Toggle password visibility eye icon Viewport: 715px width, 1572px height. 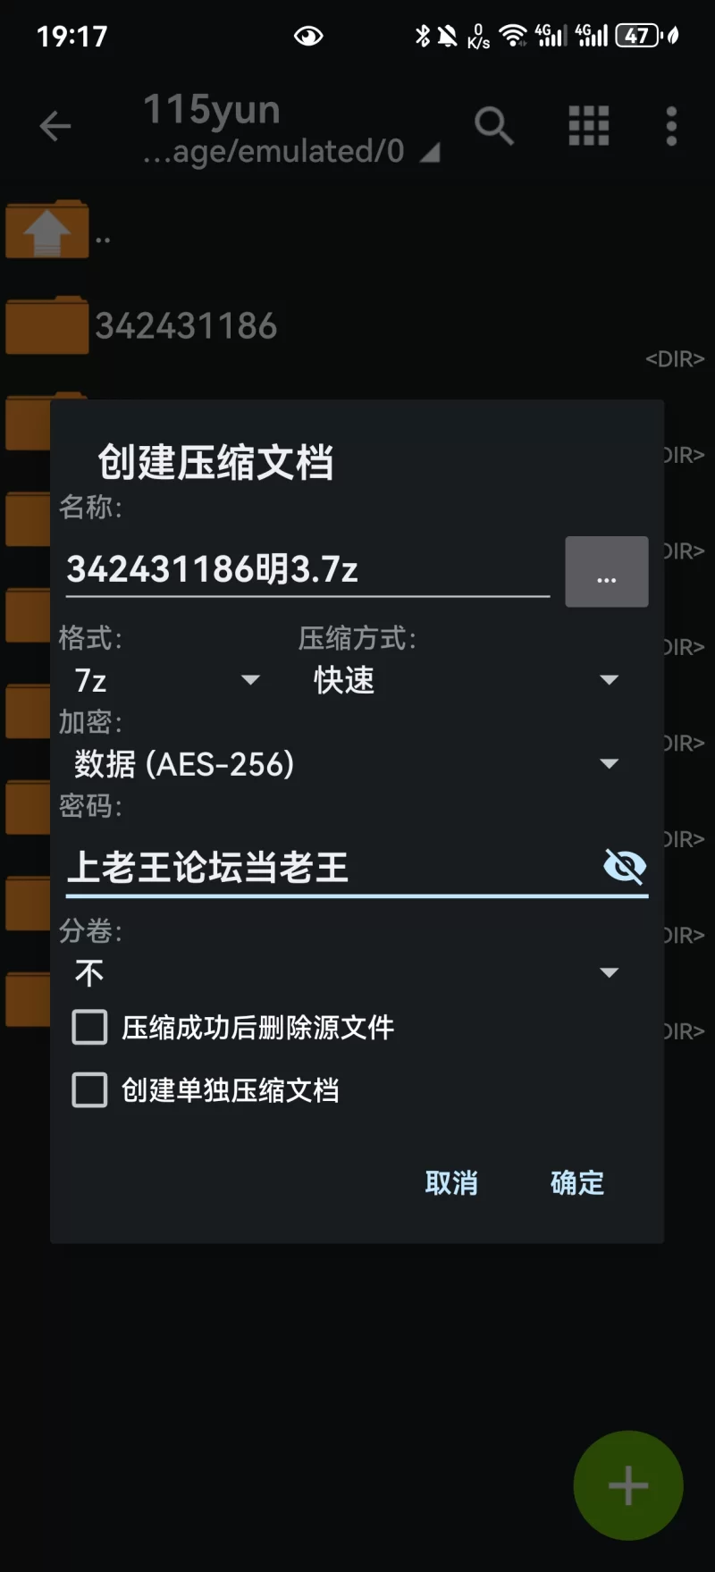coord(625,866)
